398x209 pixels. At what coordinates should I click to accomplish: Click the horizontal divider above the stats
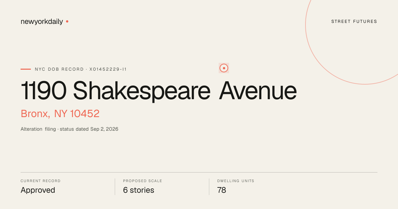(199, 172)
